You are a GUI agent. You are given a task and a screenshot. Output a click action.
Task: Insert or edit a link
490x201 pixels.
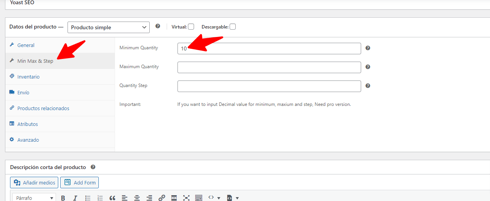click(x=162, y=198)
